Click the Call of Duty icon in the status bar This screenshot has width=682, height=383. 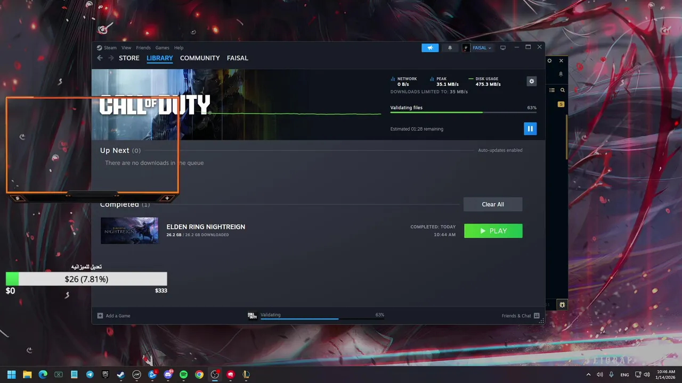[x=253, y=316]
